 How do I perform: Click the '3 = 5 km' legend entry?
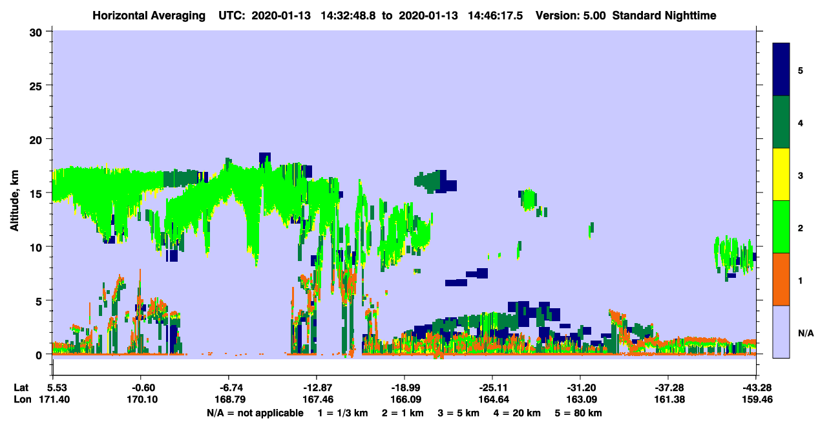[x=459, y=413]
